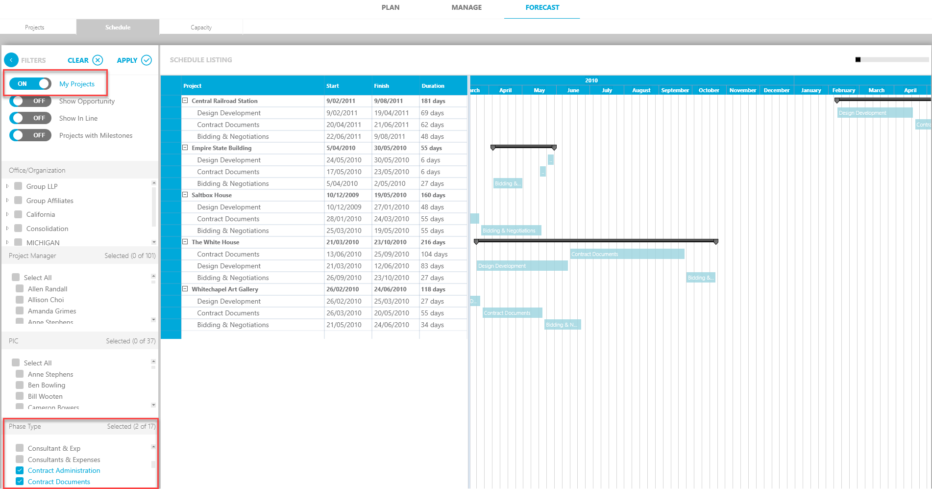
Task: Click the Apply filters checkmark icon
Action: point(147,60)
